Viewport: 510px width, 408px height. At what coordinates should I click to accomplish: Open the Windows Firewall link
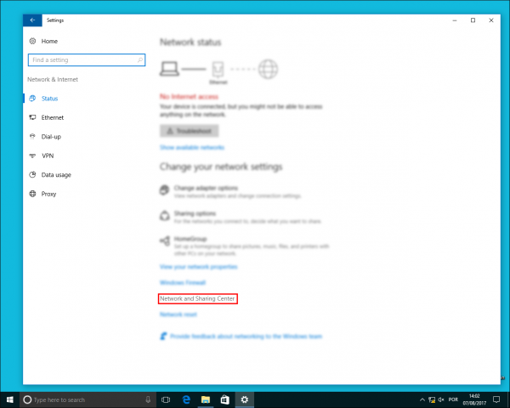pyautogui.click(x=183, y=282)
